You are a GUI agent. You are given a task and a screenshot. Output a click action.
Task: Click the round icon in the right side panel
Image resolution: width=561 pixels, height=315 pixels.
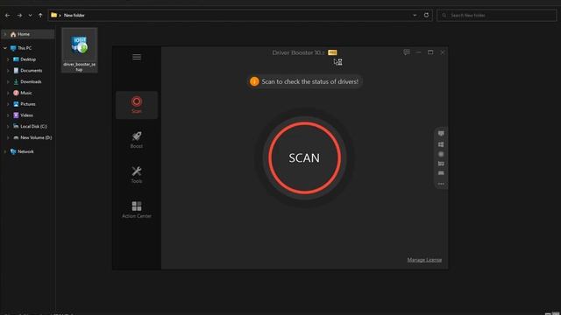click(441, 154)
